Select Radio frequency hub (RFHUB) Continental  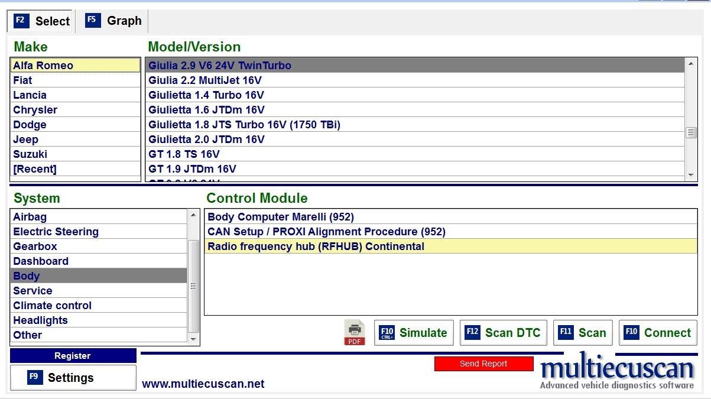pos(451,246)
